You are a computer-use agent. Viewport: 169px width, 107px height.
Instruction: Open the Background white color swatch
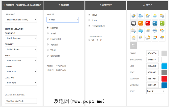(164, 60)
